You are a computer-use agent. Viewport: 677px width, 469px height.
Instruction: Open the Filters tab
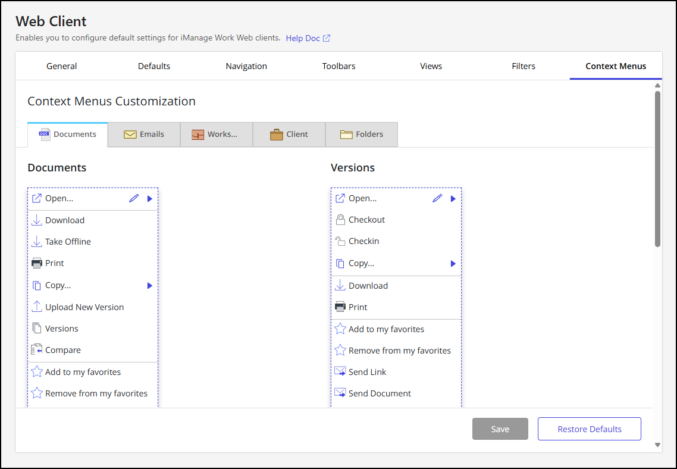(x=523, y=66)
